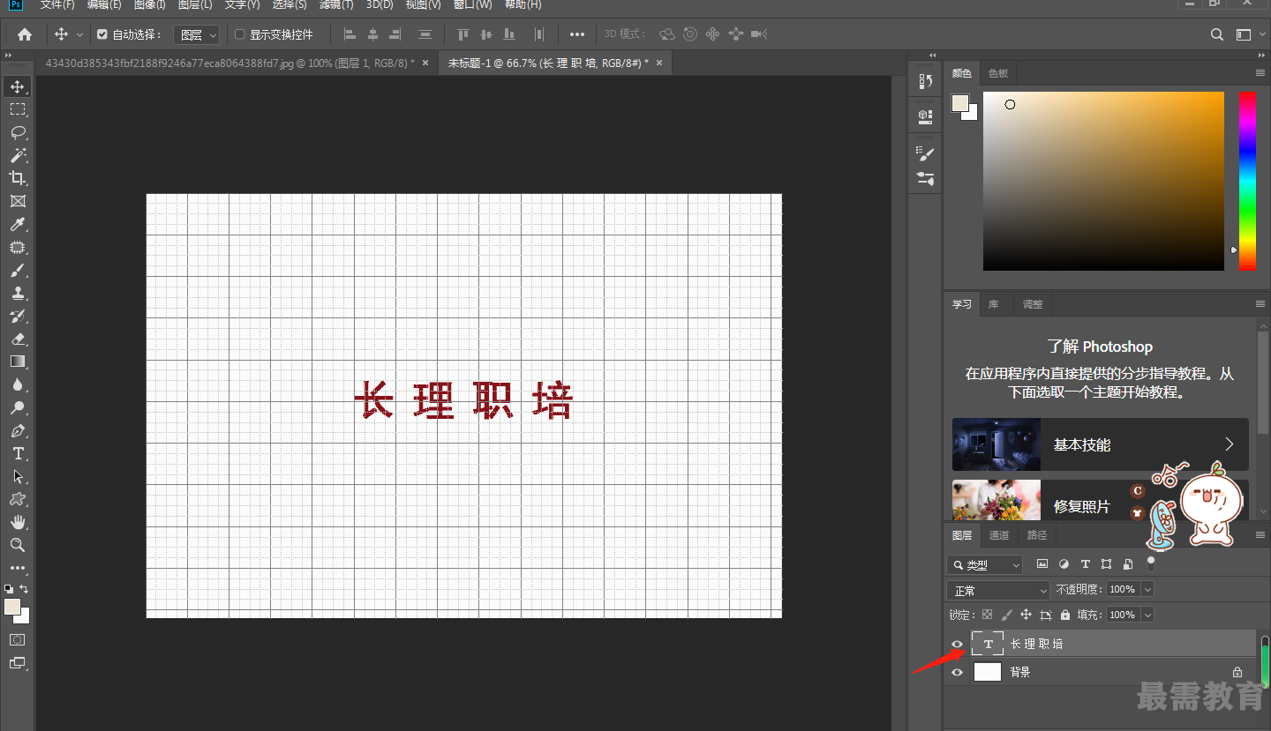Open the Properties panel icon
Viewport: 1271px width, 731px height.
(x=925, y=116)
